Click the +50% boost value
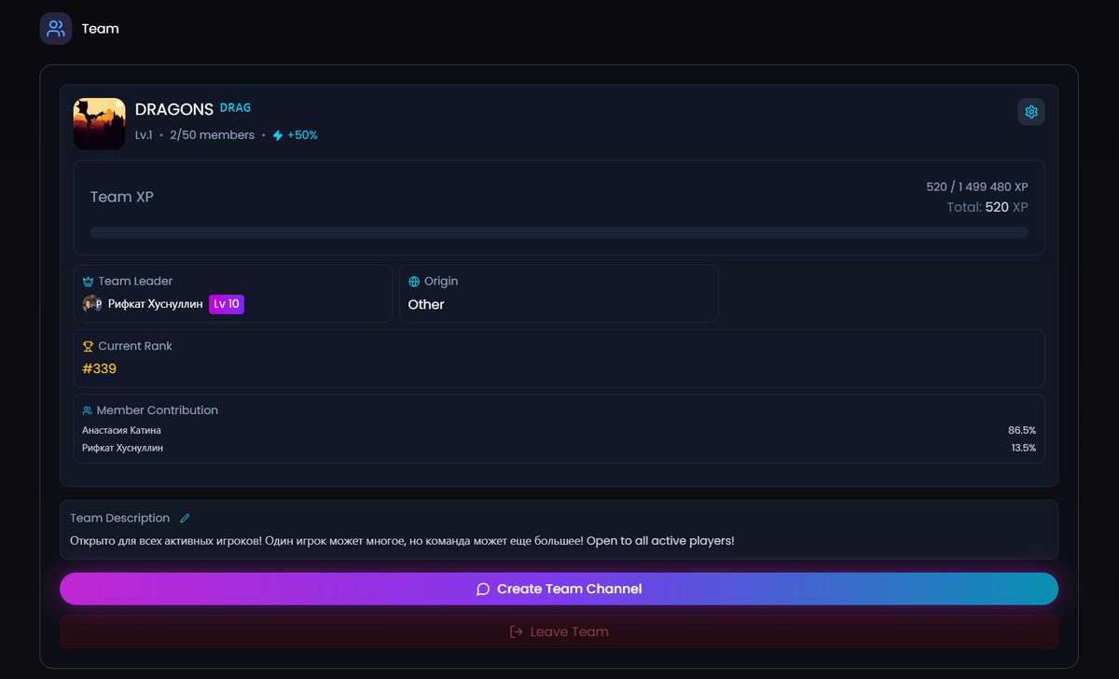 pos(302,135)
